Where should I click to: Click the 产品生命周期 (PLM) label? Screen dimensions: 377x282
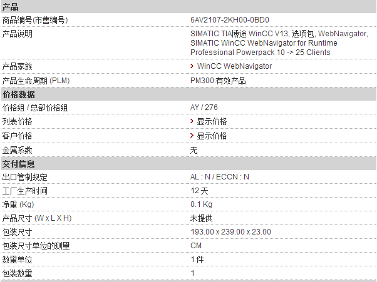(36, 81)
